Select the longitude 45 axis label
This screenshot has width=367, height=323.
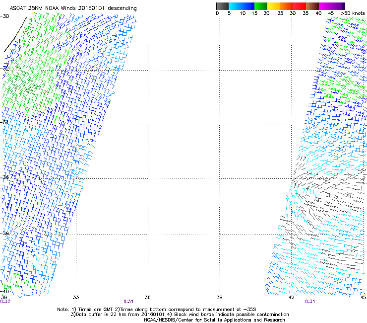[x=363, y=297]
